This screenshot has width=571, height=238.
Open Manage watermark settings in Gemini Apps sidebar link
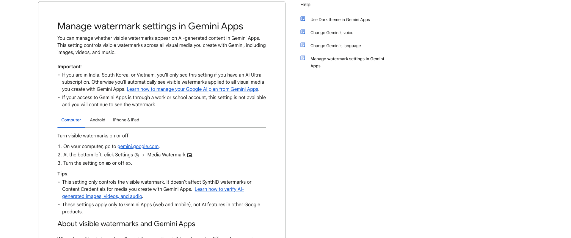coord(347,62)
